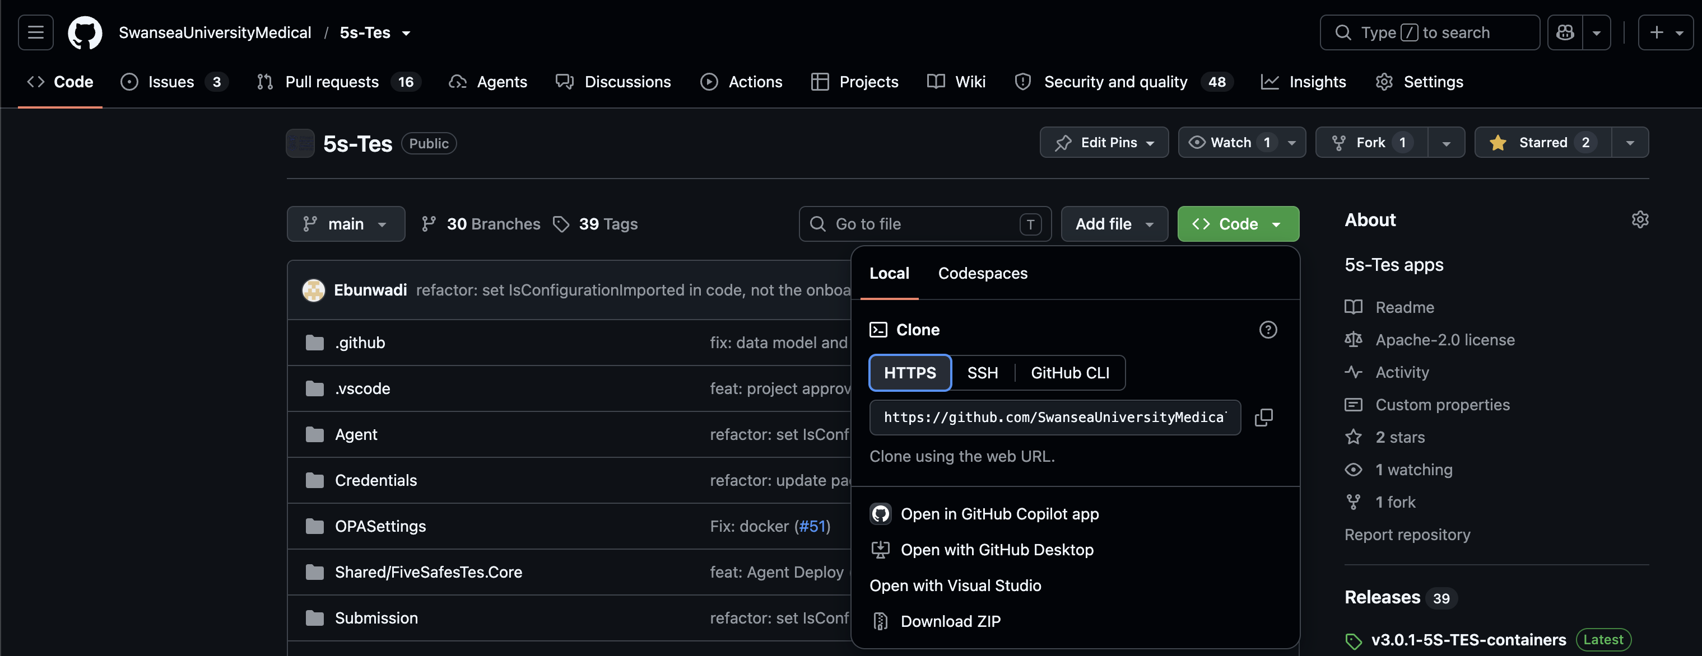The width and height of the screenshot is (1702, 656).
Task: Open the Submission folder
Action: [x=376, y=618]
